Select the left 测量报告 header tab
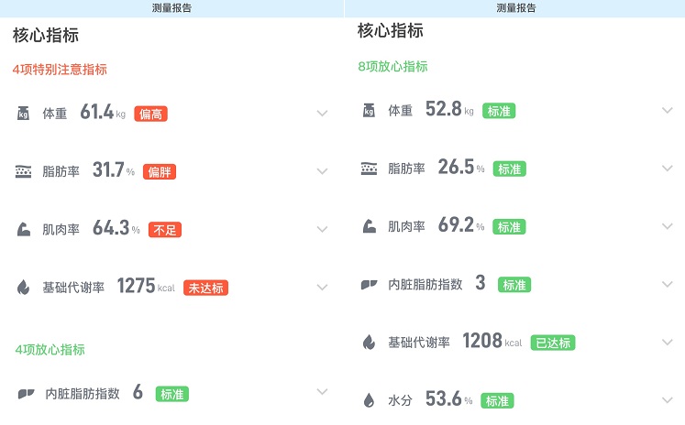This screenshot has width=685, height=425. 171,8
